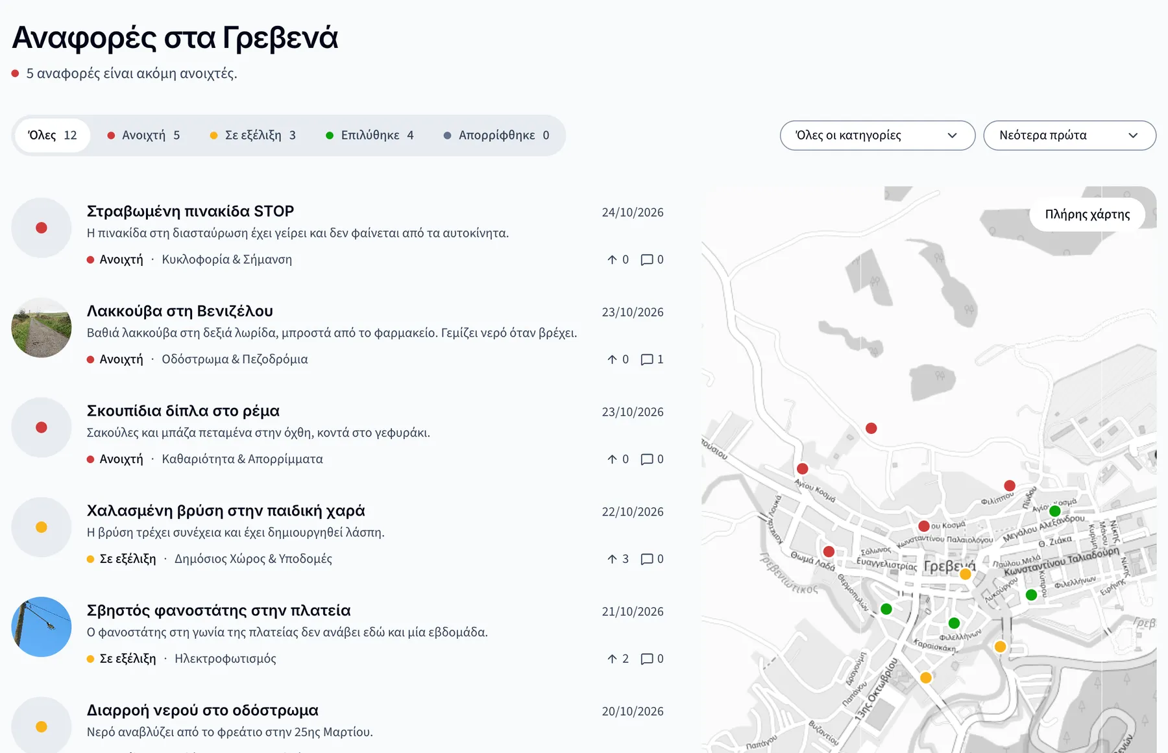
Task: Open the Πλήρης χάρτης full map
Action: 1088,215
